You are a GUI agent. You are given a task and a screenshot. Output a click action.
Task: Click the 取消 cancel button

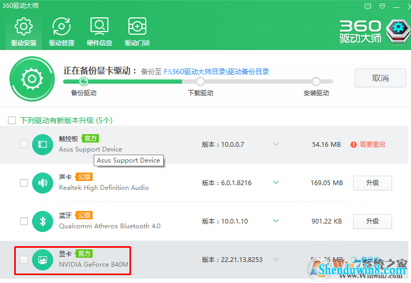380,78
